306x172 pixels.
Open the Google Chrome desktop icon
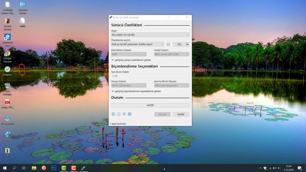[8, 56]
